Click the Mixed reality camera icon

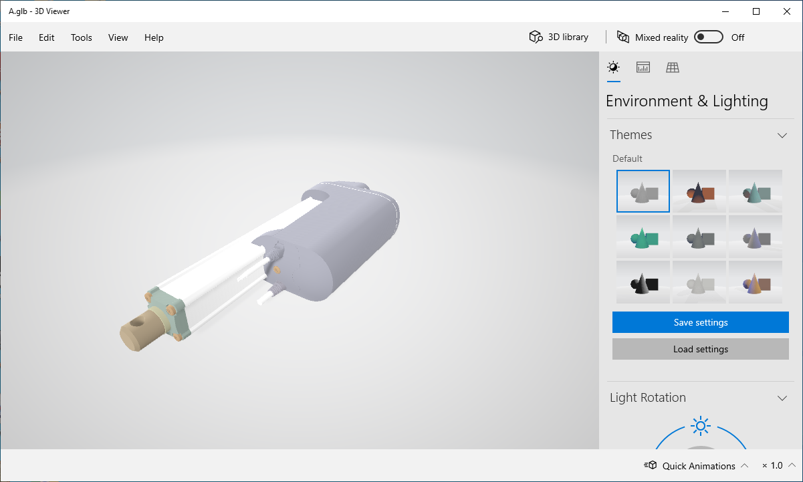tap(624, 37)
